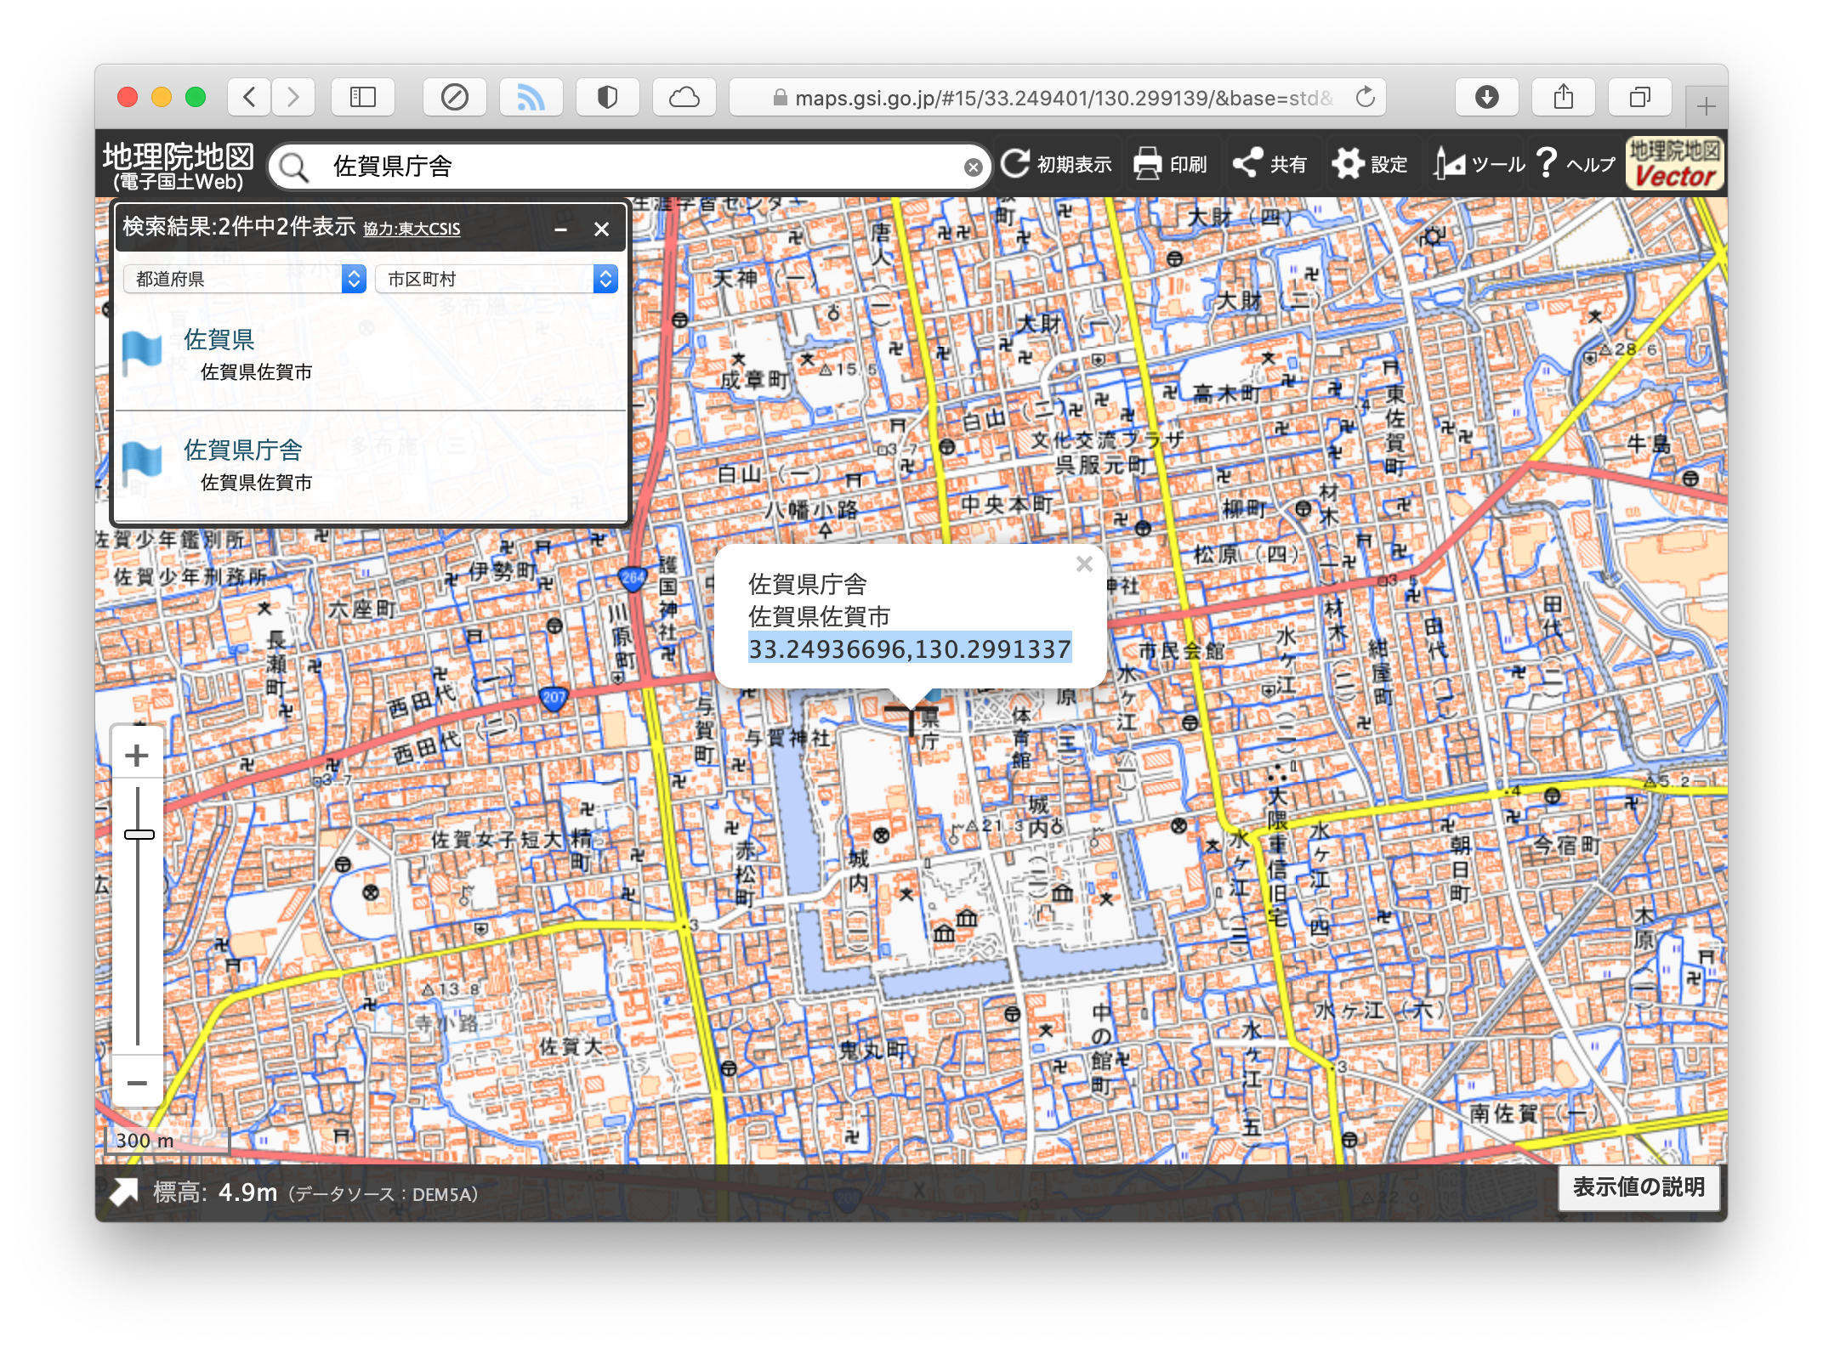Click the 六座町 map label

tap(362, 609)
